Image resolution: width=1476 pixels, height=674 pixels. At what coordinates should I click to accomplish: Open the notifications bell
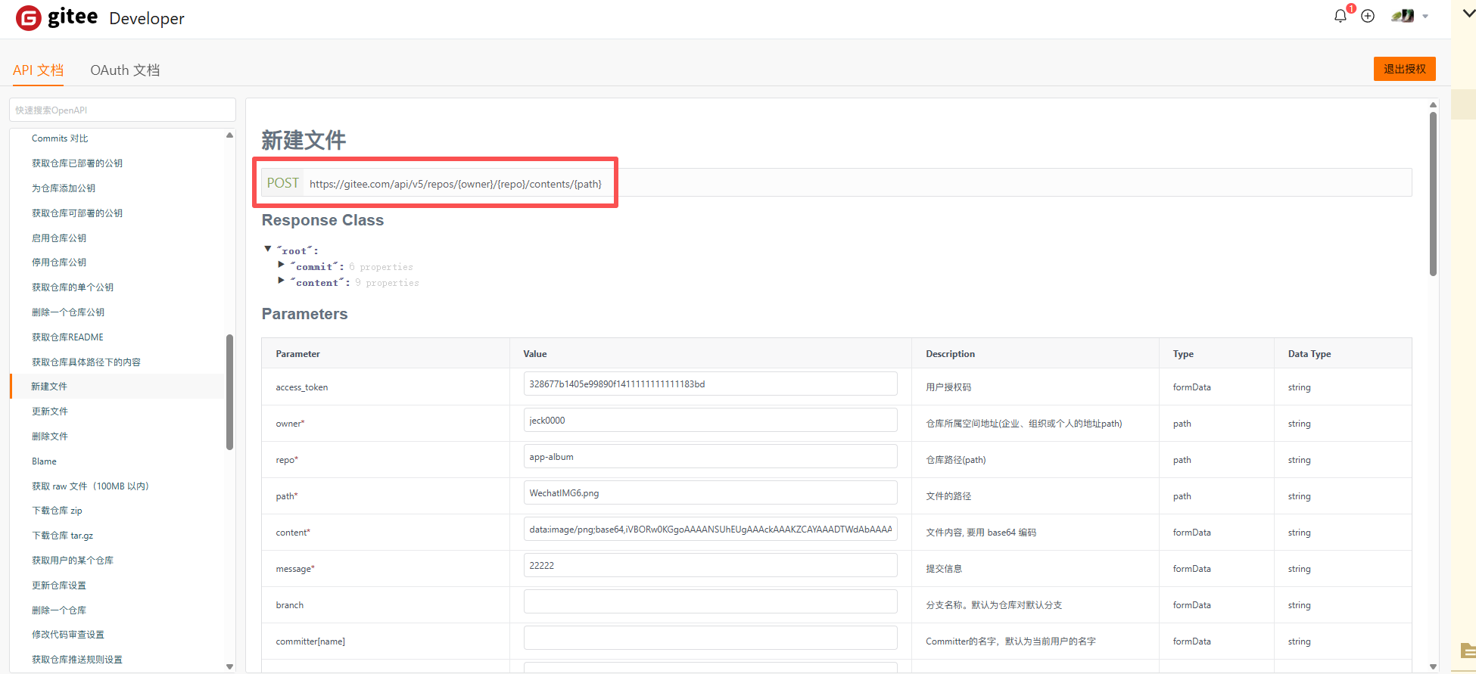pos(1341,16)
